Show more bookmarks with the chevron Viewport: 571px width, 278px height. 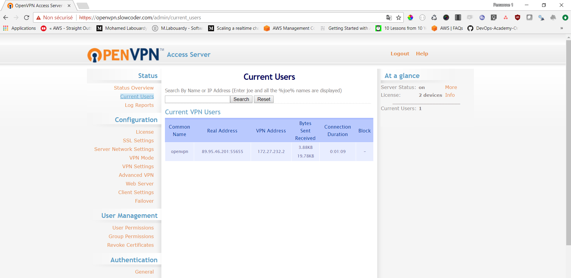pos(562,28)
